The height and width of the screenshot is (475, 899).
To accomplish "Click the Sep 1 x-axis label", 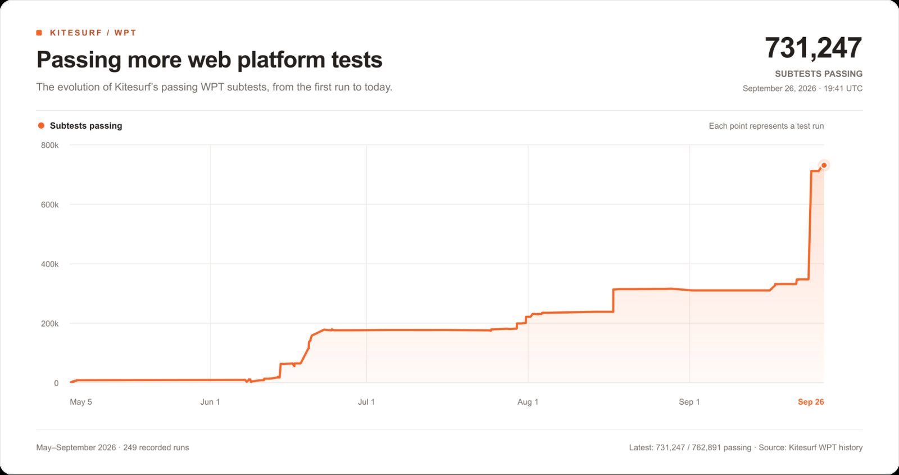I will pyautogui.click(x=689, y=402).
